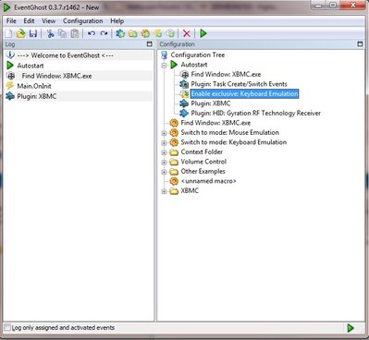Click the Plugin: XBMC log entry

tap(37, 96)
